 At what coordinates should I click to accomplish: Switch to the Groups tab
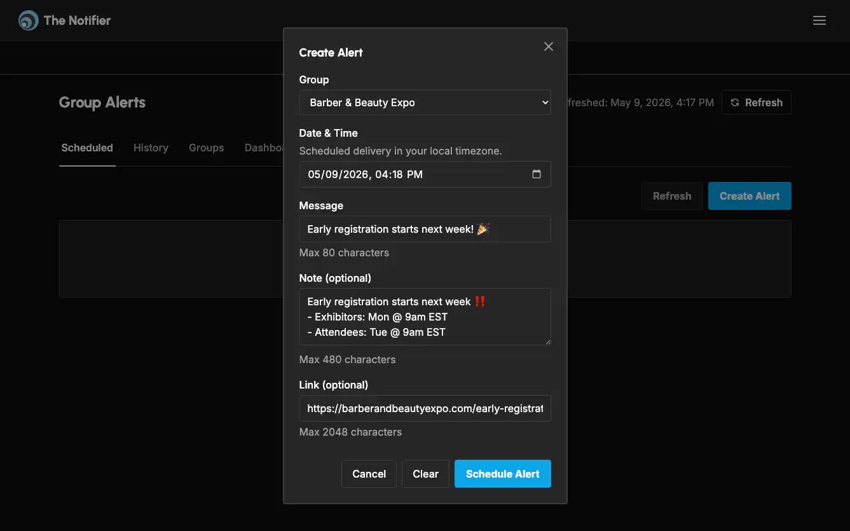pyautogui.click(x=206, y=148)
